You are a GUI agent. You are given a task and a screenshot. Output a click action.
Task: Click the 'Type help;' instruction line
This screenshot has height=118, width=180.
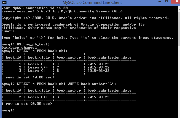click(x=87, y=38)
